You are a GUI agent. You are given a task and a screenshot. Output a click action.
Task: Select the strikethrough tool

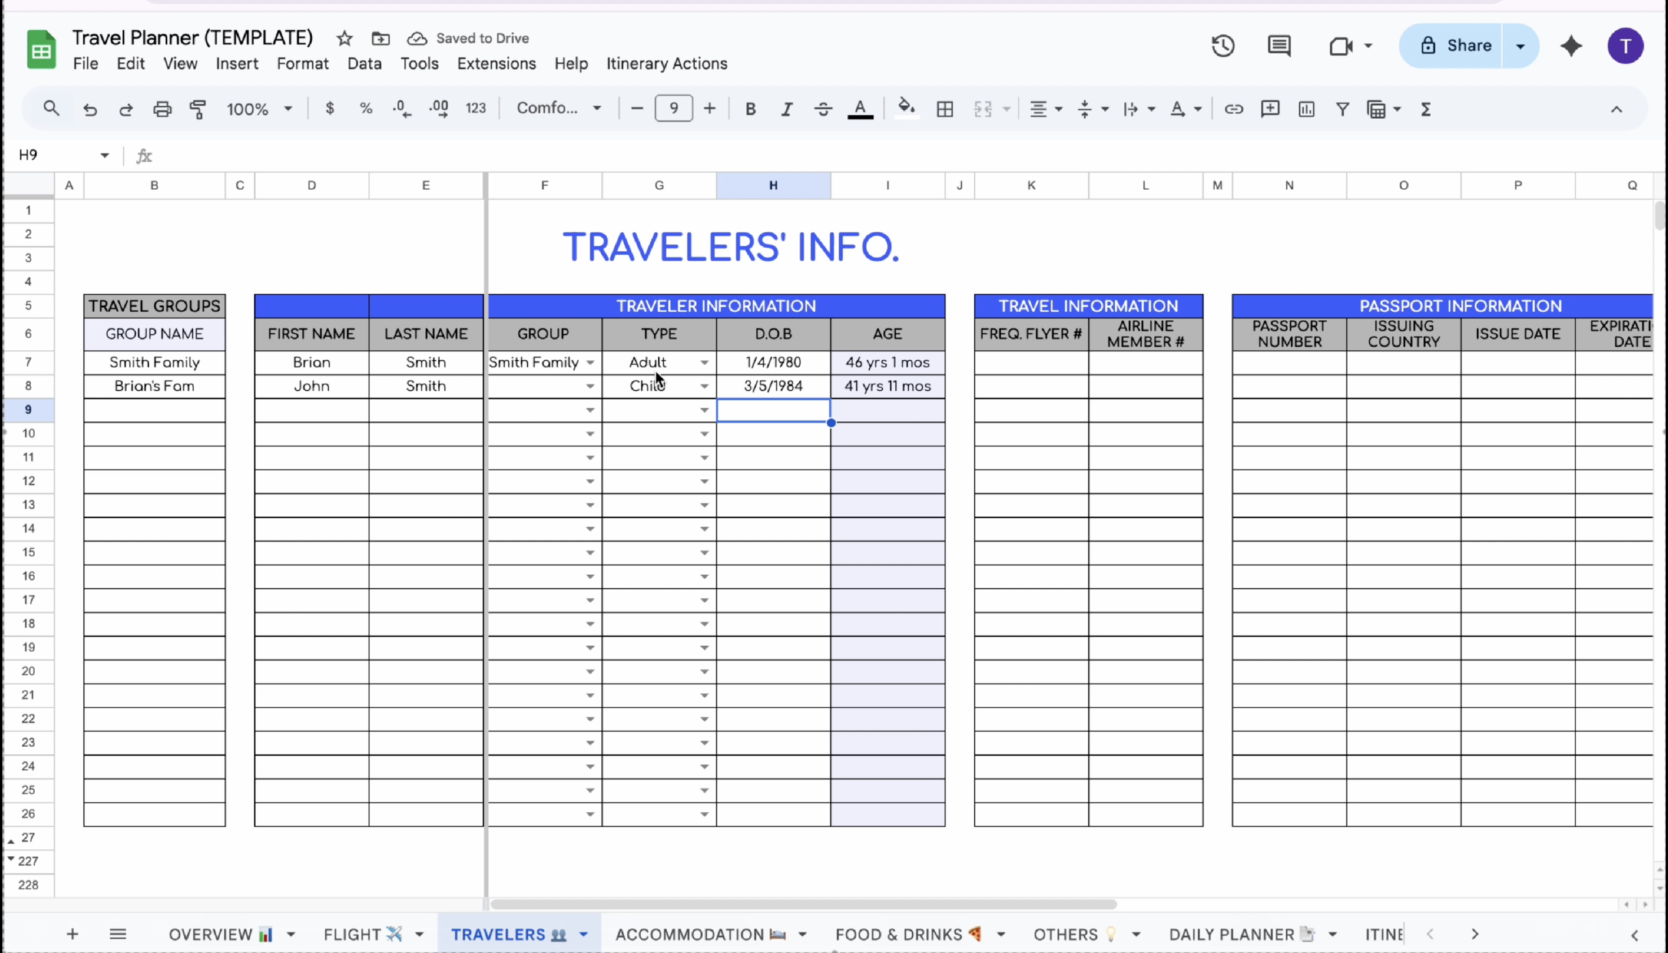pyautogui.click(x=823, y=109)
